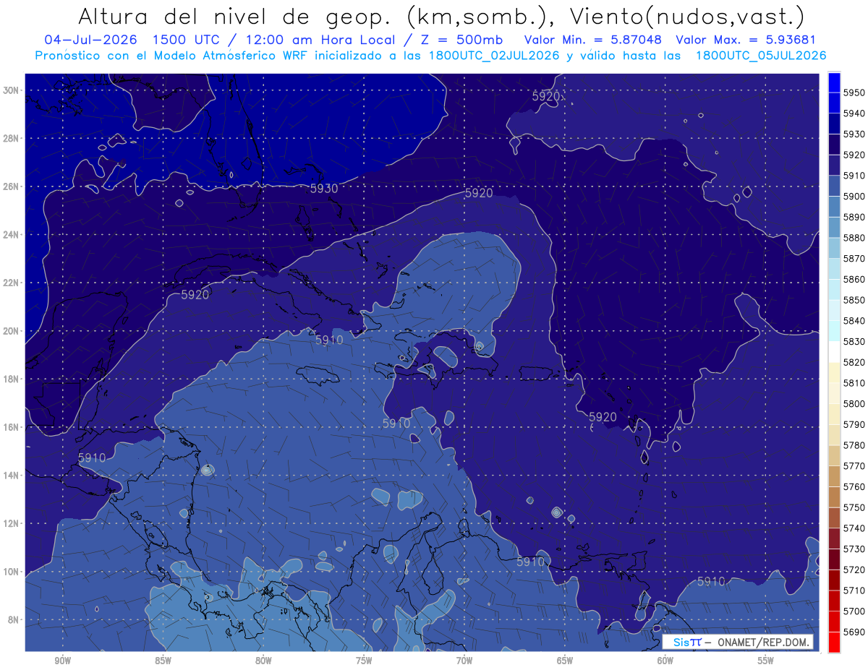
Task: Click the '5930' colorbar value in the legend
Action: pos(854,134)
